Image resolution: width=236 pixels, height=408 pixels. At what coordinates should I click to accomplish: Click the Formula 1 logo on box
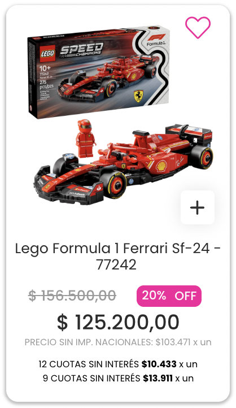tap(156, 40)
